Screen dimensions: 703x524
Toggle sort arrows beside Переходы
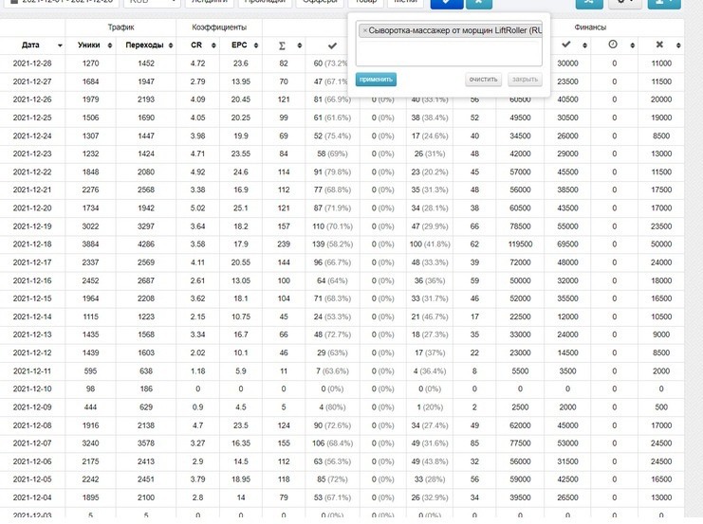(x=171, y=45)
